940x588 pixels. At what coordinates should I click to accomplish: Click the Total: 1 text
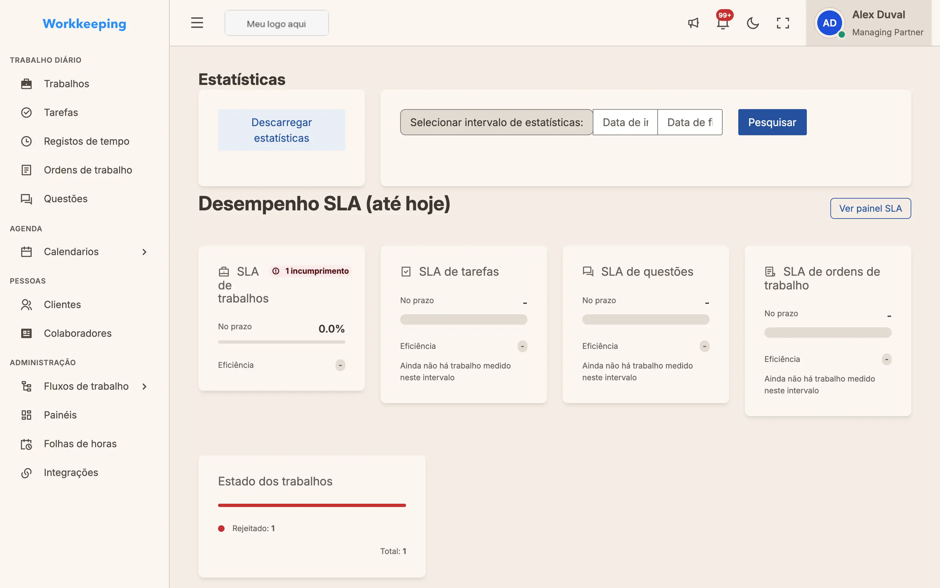coord(393,551)
